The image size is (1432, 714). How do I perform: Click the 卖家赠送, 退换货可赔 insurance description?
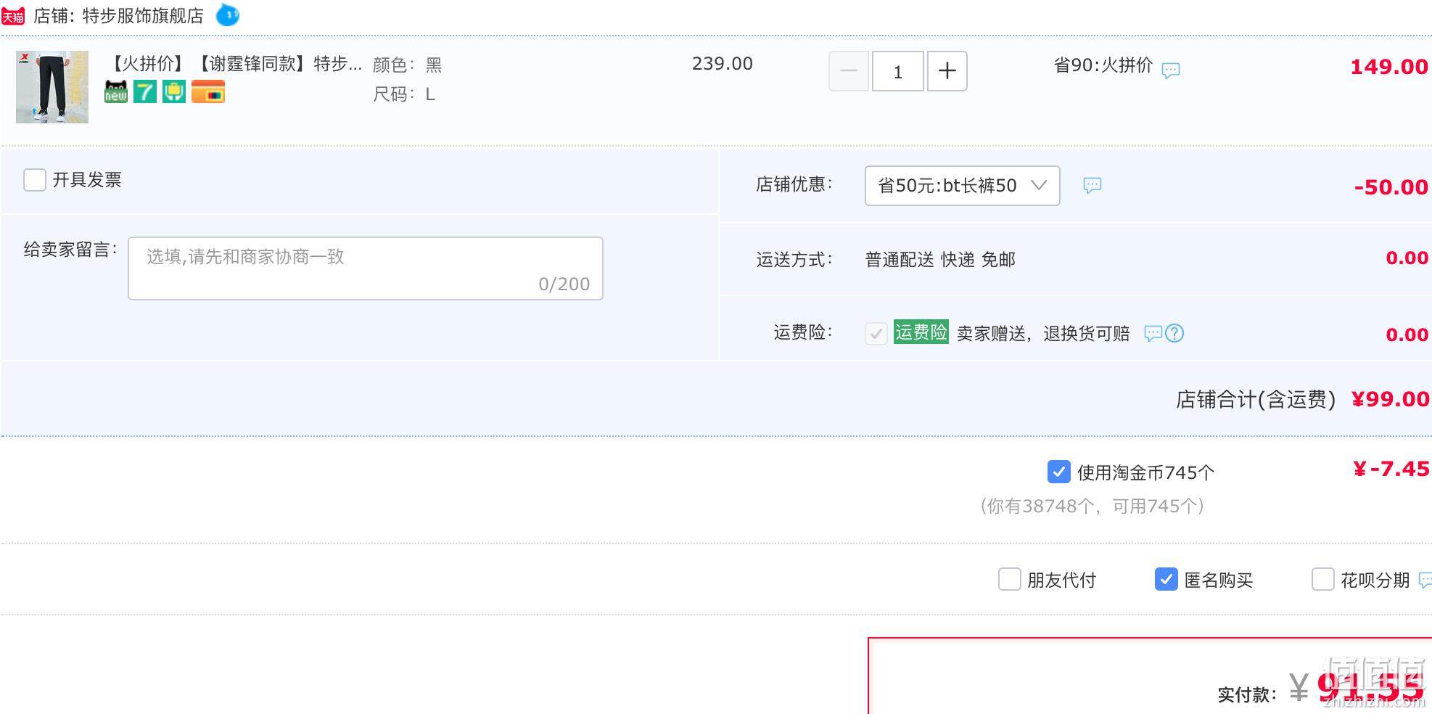click(1043, 334)
